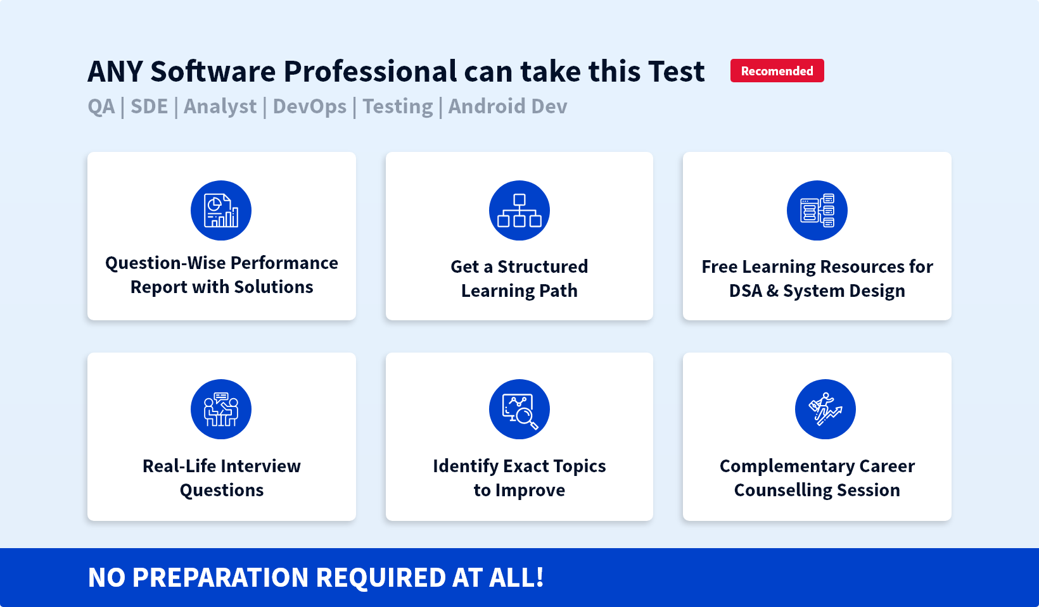Click 'Testing' in the roles subtitle
This screenshot has width=1039, height=607.
[x=398, y=106]
